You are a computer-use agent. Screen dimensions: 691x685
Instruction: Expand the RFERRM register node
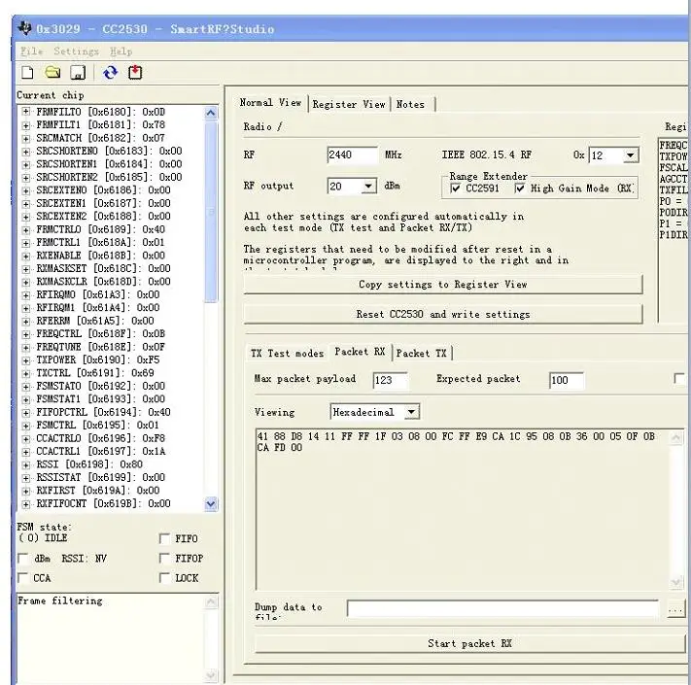[x=26, y=322]
